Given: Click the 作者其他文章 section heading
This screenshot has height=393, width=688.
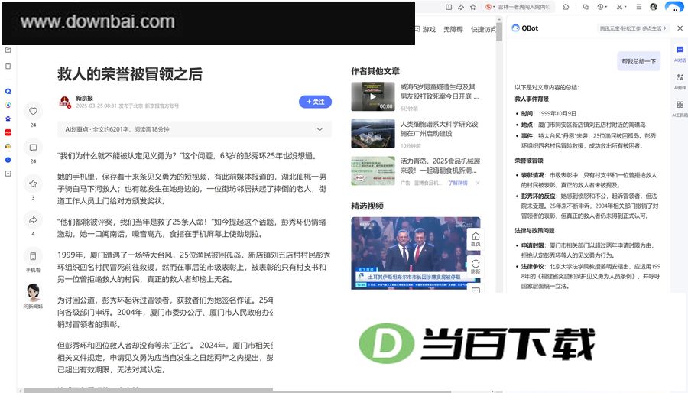Looking at the screenshot, I should (x=375, y=71).
